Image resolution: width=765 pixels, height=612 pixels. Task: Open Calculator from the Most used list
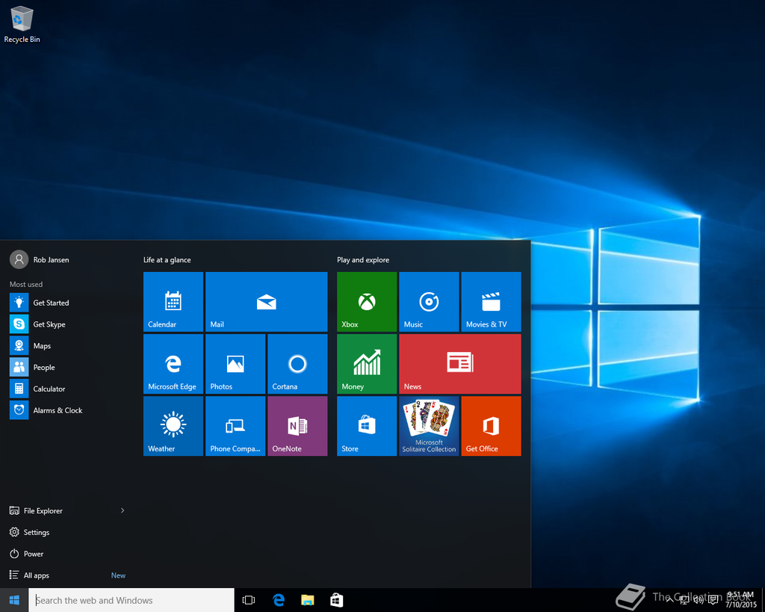[46, 389]
